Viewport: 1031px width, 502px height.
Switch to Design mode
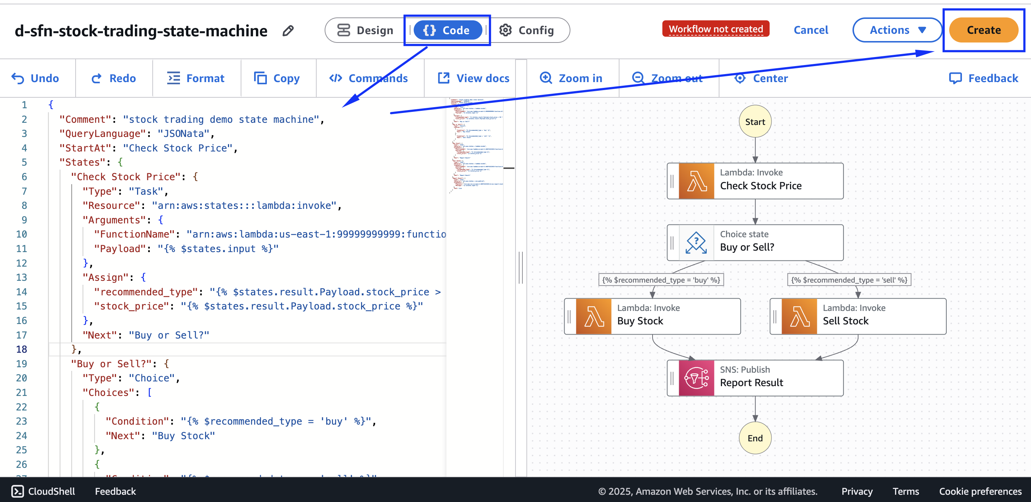365,31
